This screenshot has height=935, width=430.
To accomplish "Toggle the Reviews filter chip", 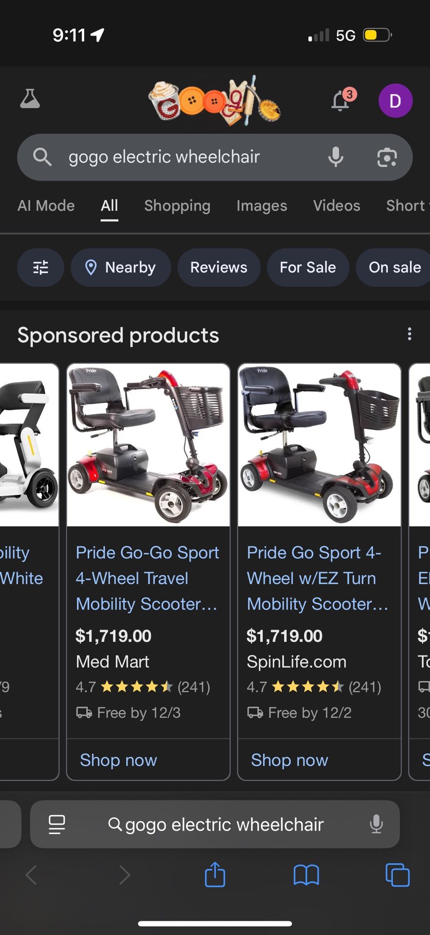I will pos(219,267).
